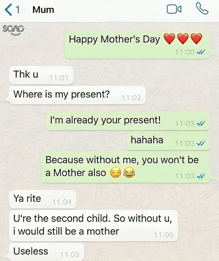Select the 'Ya rite' message bubble

pos(43,199)
